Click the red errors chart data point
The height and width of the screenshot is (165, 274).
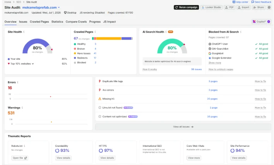[50, 96]
